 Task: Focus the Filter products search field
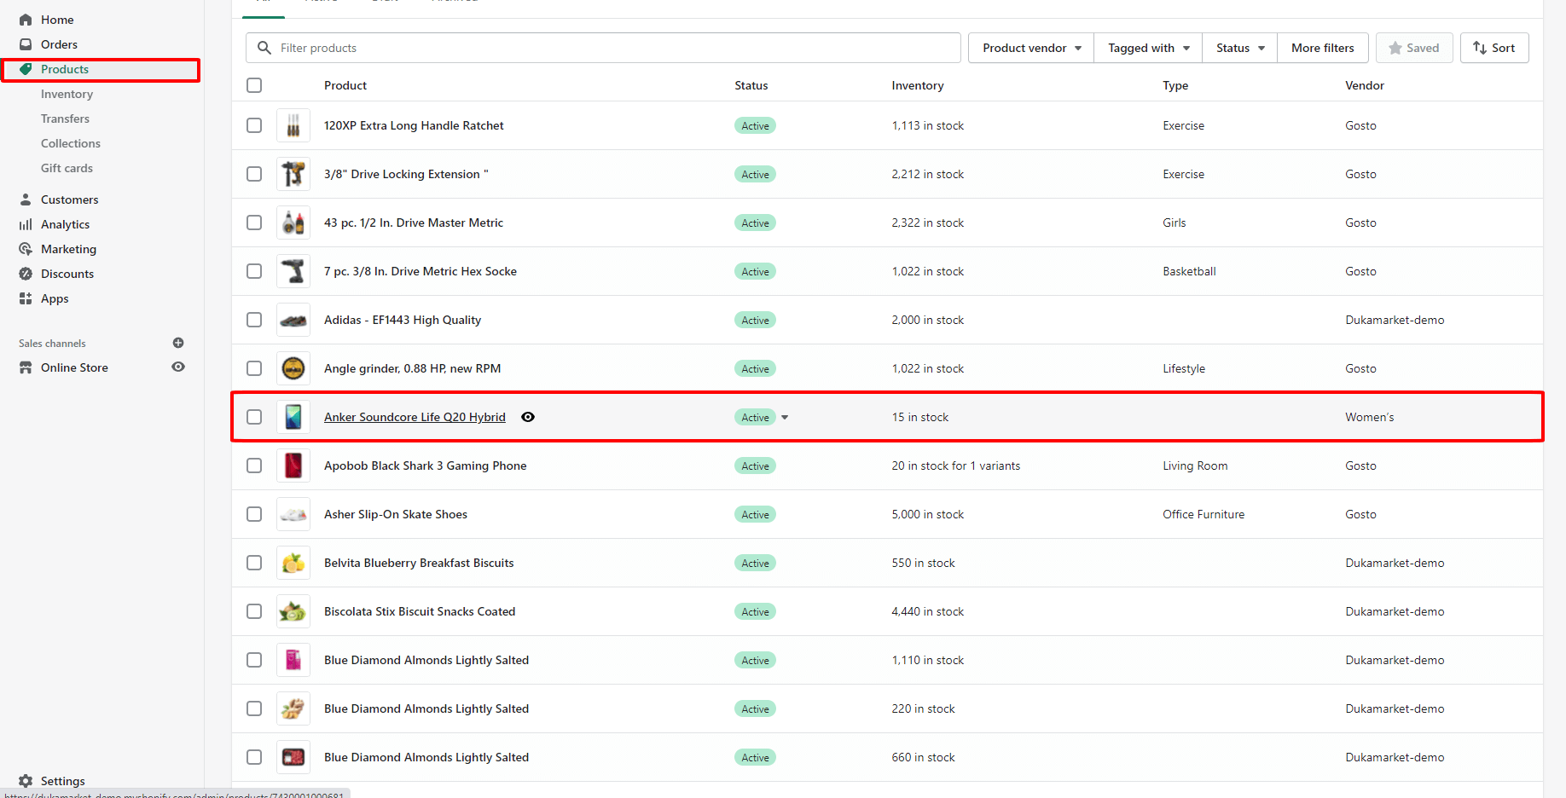point(614,48)
